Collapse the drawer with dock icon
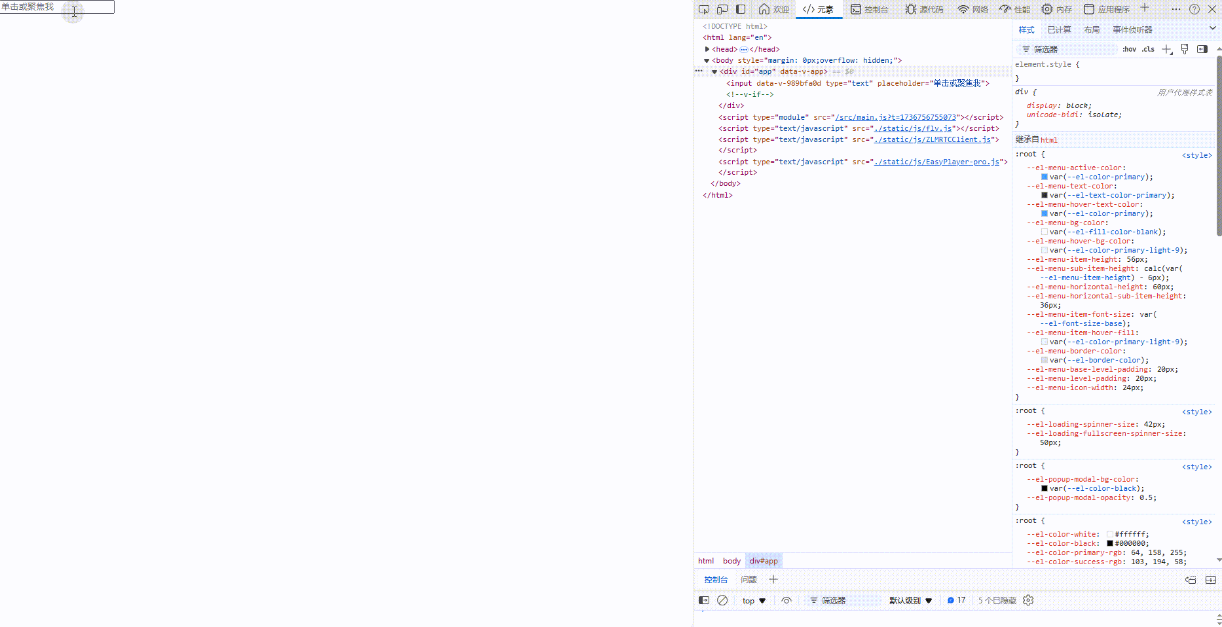The image size is (1222, 627). pyautogui.click(x=1211, y=580)
